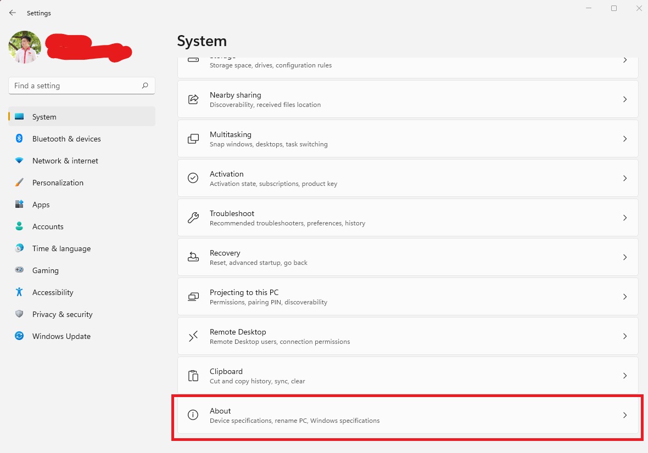
Task: Expand the Recovery chevron arrow
Action: [625, 257]
